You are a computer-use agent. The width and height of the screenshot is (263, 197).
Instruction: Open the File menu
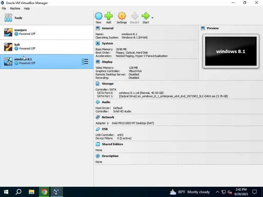coord(4,8)
